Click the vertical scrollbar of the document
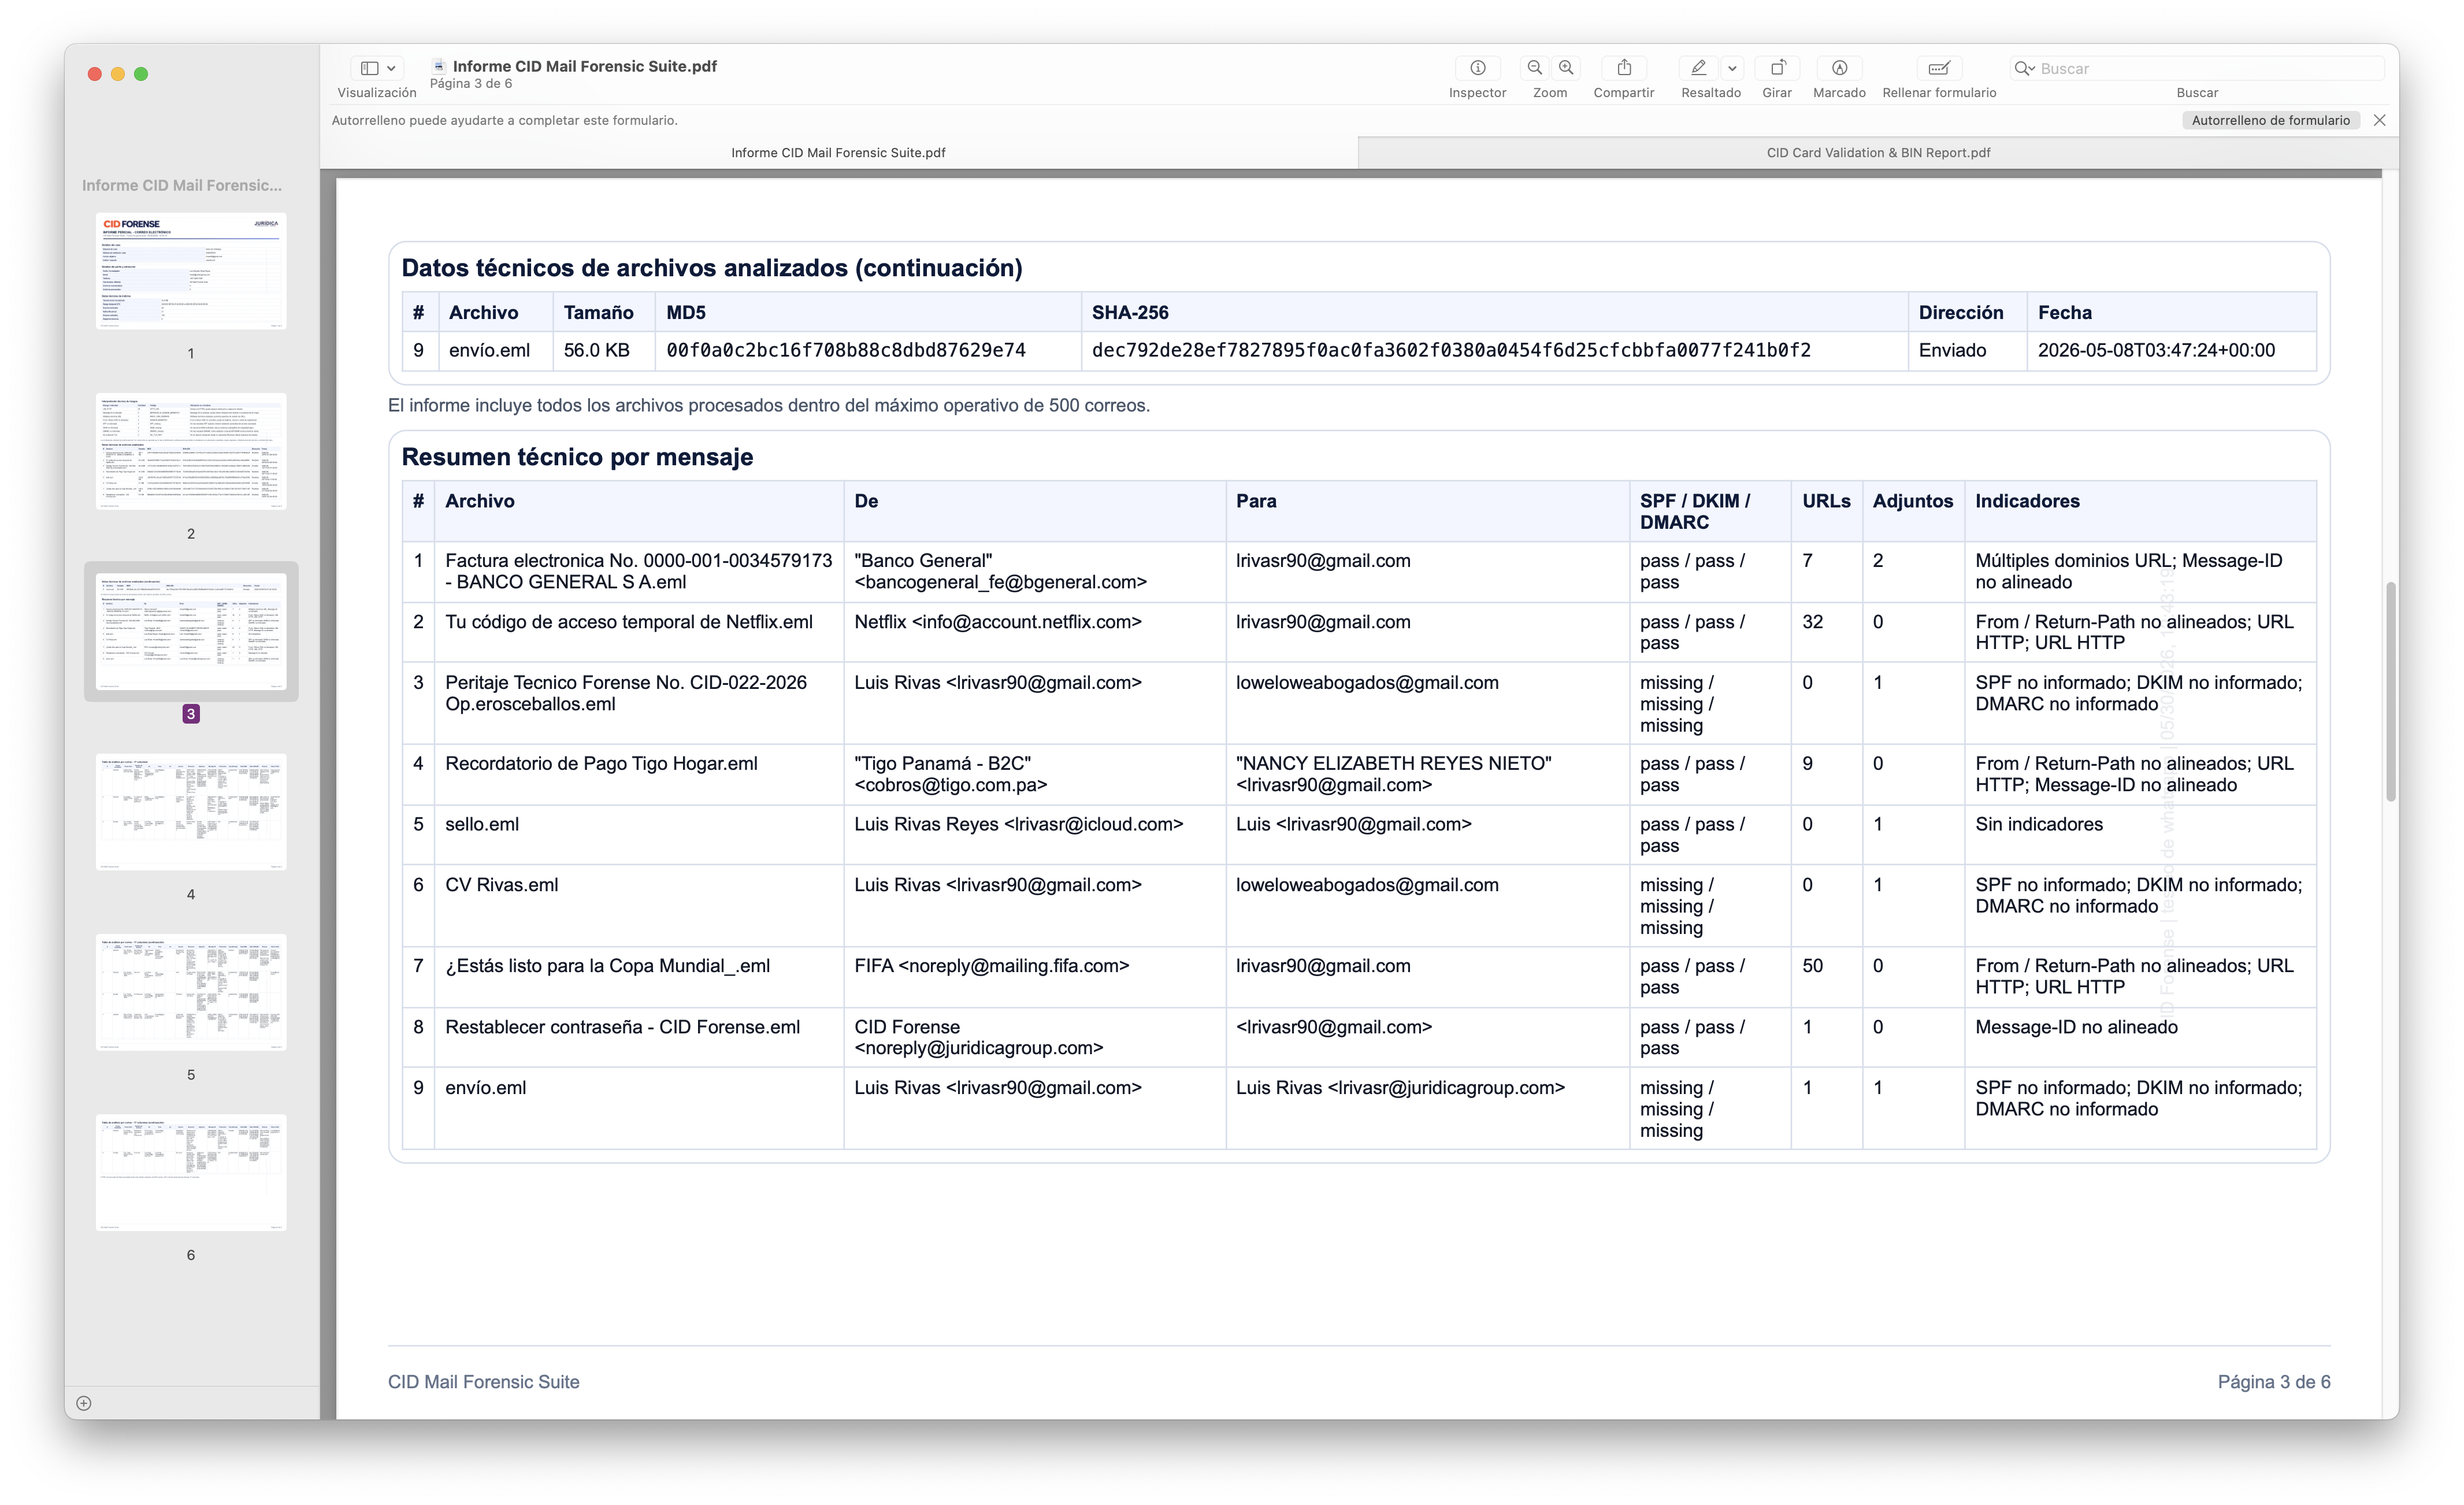The height and width of the screenshot is (1505, 2464). coord(2390,691)
